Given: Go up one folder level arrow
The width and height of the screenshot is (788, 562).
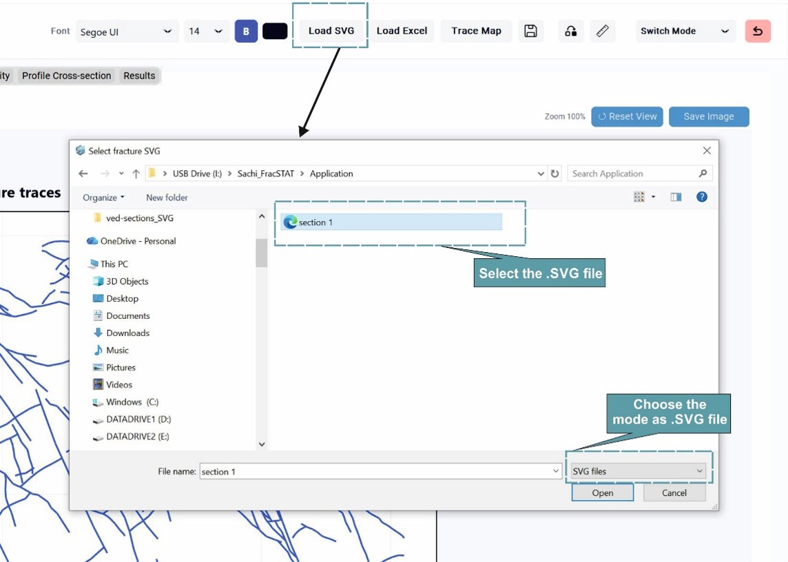Looking at the screenshot, I should pyautogui.click(x=136, y=174).
